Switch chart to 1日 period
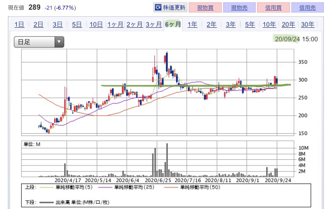327x209 pixels. (19, 25)
